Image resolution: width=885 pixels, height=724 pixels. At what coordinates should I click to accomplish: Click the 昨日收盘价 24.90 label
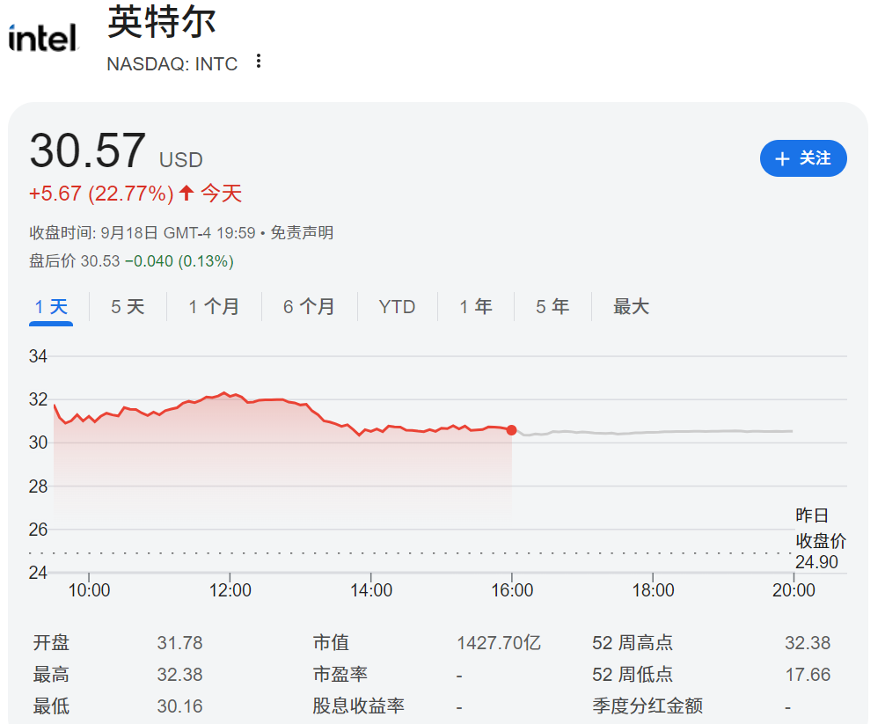[x=821, y=539]
